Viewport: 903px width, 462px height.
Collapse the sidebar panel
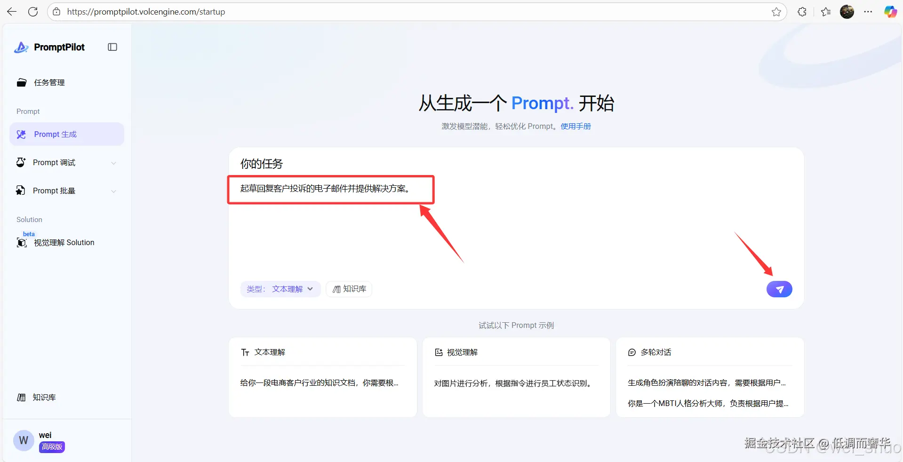(x=112, y=47)
